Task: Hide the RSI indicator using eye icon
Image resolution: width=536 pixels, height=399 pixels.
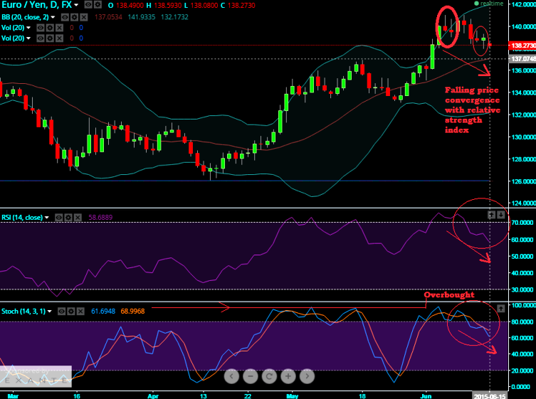Action: (59, 217)
